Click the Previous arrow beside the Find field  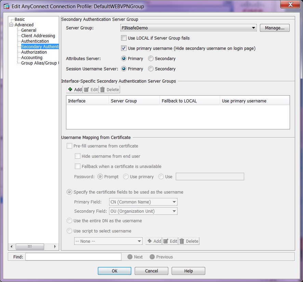tap(152, 257)
